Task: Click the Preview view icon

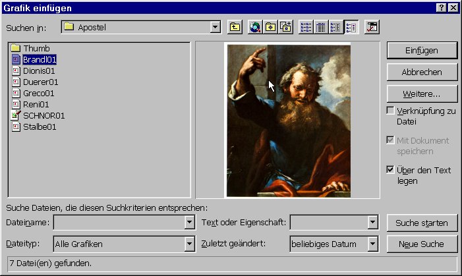Action: tap(351, 27)
